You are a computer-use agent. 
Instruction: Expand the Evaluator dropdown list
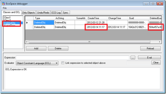click(57, 63)
